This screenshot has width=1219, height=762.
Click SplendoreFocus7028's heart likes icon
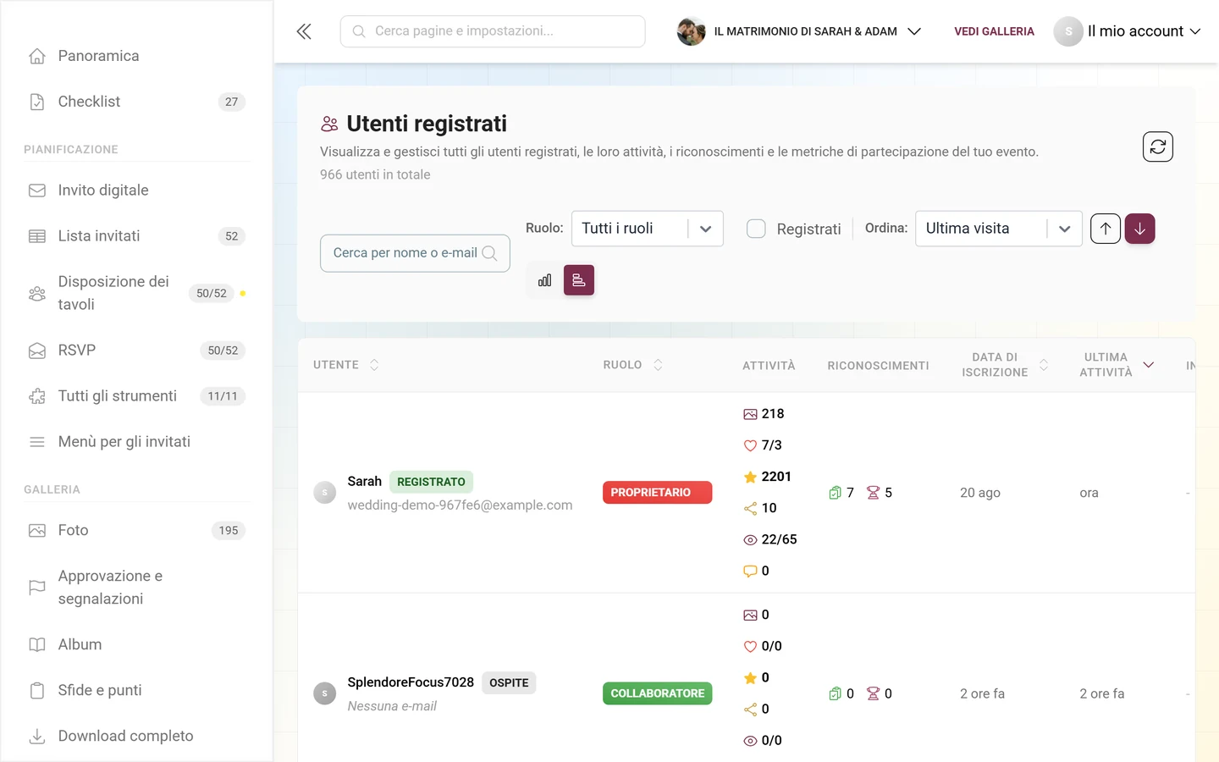click(750, 646)
